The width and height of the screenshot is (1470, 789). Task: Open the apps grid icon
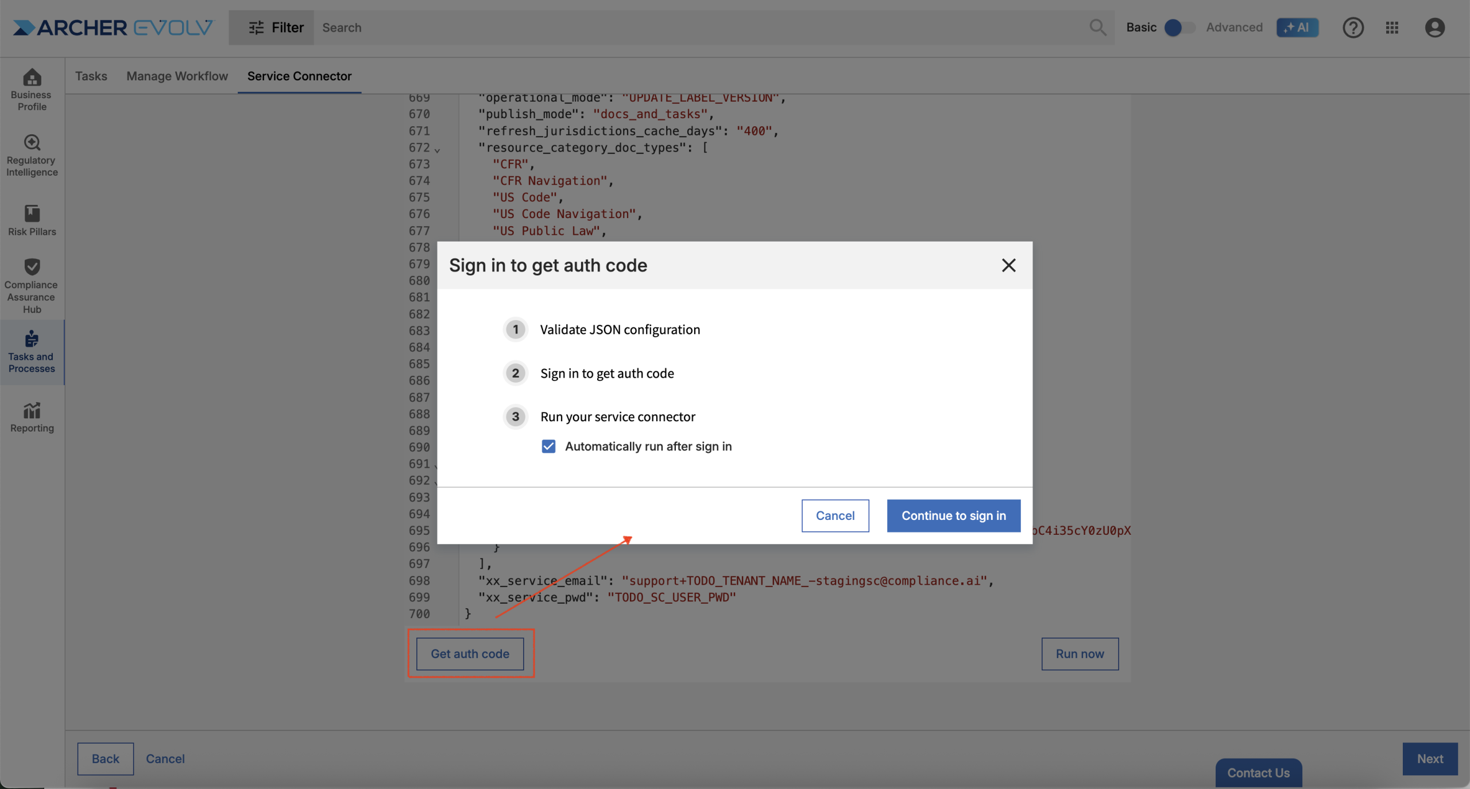tap(1391, 28)
